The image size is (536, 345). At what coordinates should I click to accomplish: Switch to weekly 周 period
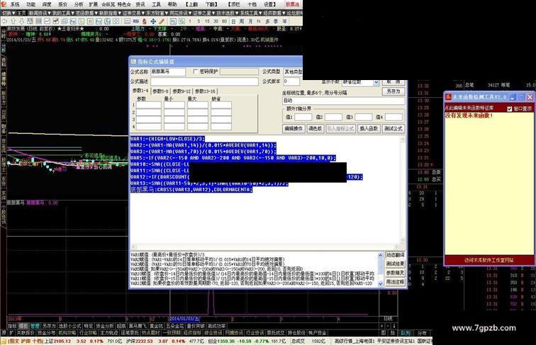[242, 21]
